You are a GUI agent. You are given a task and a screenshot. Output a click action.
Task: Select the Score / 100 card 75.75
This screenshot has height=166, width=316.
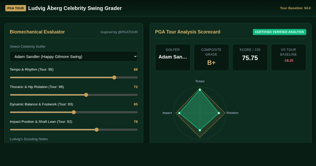[x=250, y=57]
